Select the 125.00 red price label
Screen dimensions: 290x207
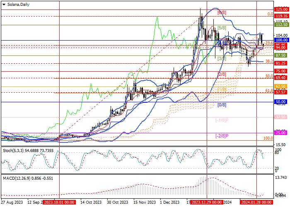(280, 10)
